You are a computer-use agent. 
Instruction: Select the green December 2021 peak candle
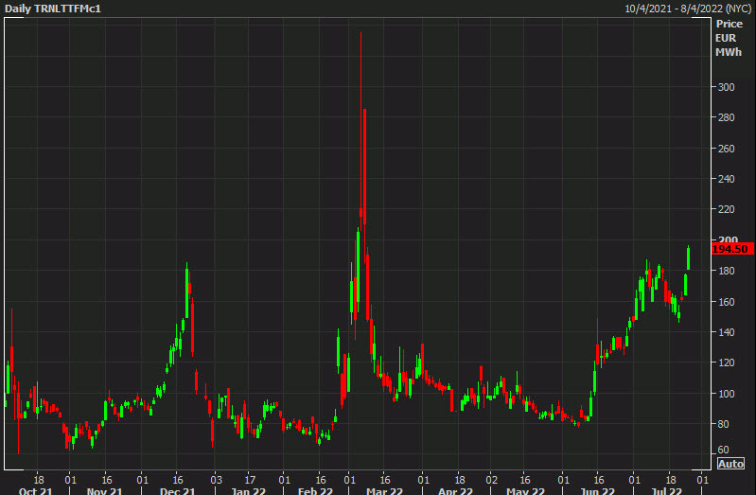point(187,291)
